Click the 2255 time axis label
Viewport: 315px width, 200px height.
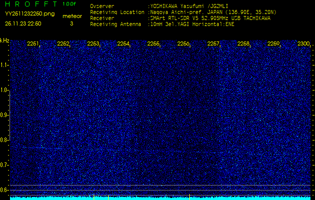point(153,43)
